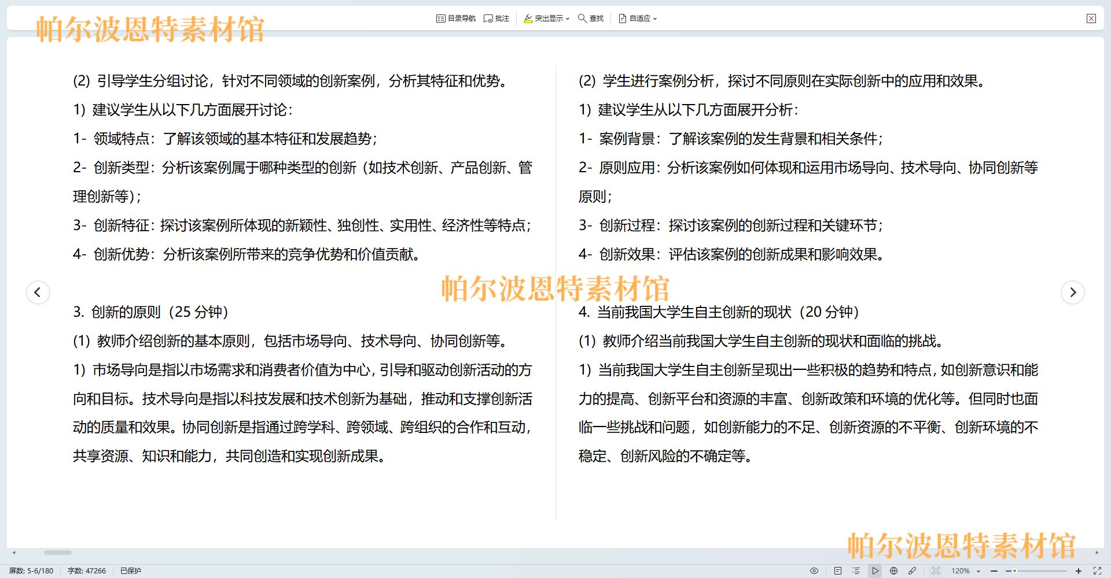Click line 1) 建议学生从以下几方面展开分析

coord(689,110)
